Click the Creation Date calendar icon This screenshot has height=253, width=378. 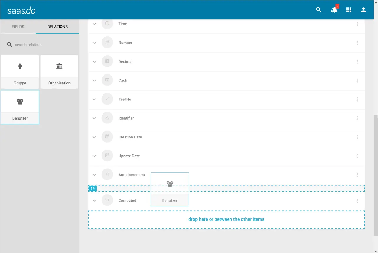(107, 137)
